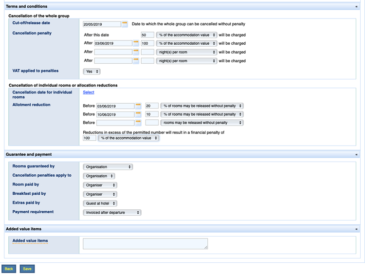Open Room paid by dropdown
This screenshot has width=365, height=276.
[x=100, y=185]
